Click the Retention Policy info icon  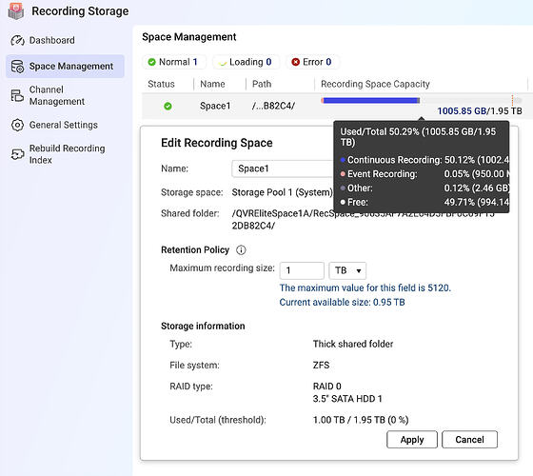241,250
